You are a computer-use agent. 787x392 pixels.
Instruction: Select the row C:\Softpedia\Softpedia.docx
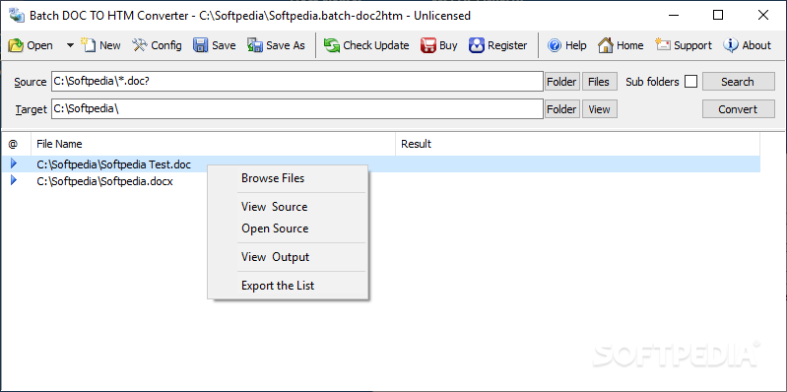pyautogui.click(x=381, y=181)
